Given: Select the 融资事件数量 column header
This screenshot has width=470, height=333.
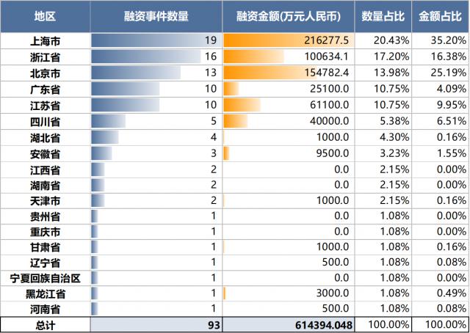Looking at the screenshot, I should coord(156,15).
